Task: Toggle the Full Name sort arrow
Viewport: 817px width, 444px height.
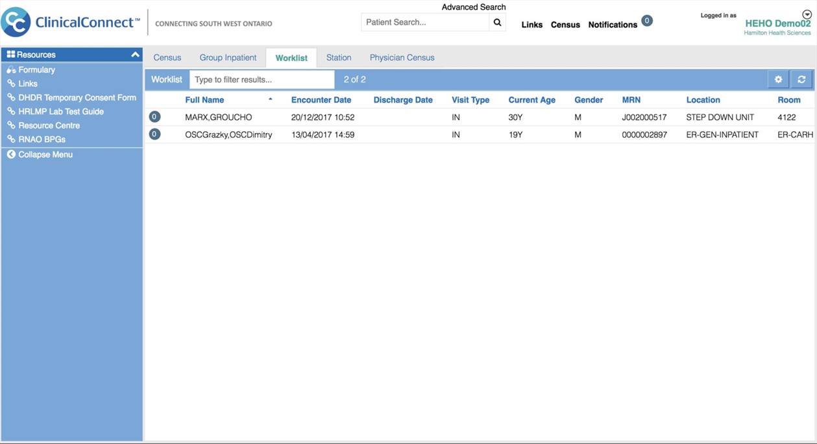Action: [270, 99]
